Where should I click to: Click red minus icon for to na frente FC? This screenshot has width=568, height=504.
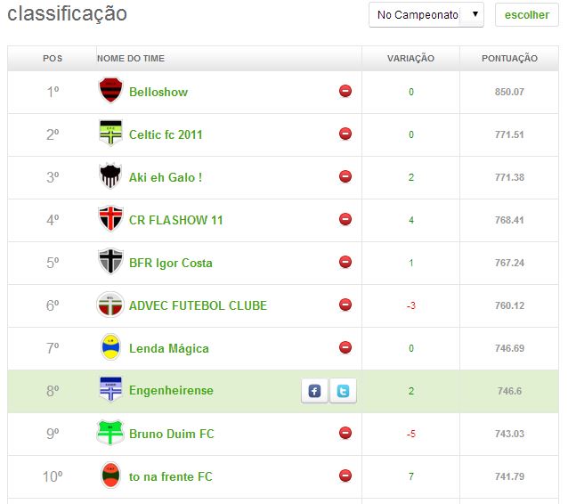pos(345,476)
